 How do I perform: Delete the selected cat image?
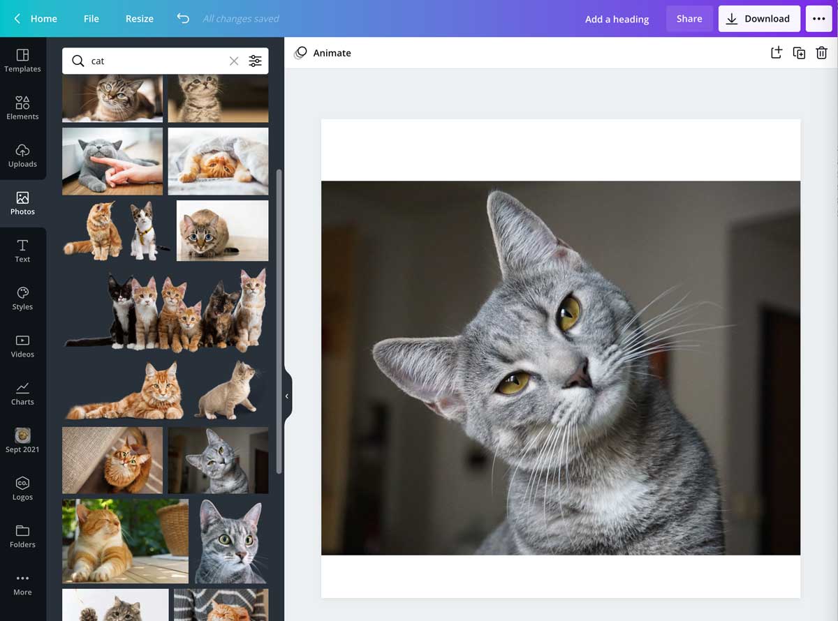[x=821, y=52]
